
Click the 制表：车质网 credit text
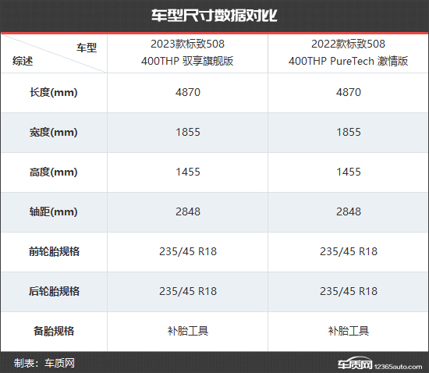(44, 363)
